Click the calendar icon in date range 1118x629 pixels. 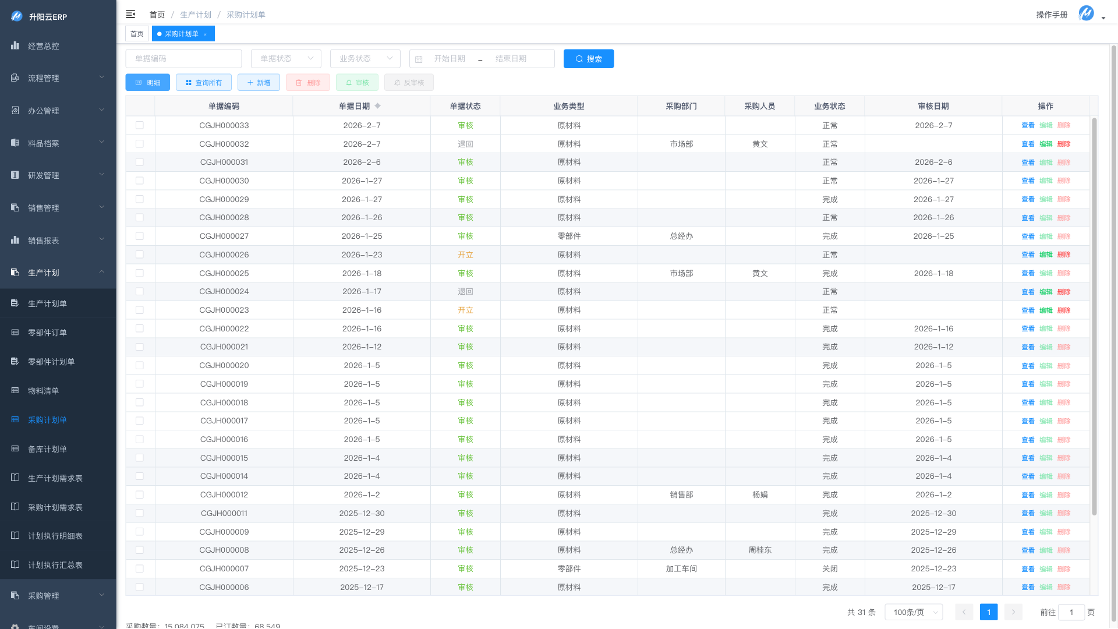(x=419, y=59)
